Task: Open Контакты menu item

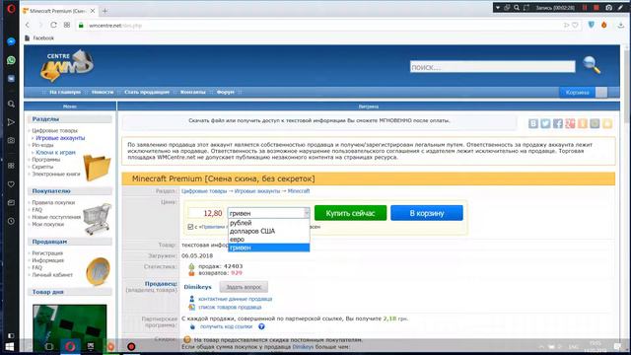Action: click(x=193, y=92)
